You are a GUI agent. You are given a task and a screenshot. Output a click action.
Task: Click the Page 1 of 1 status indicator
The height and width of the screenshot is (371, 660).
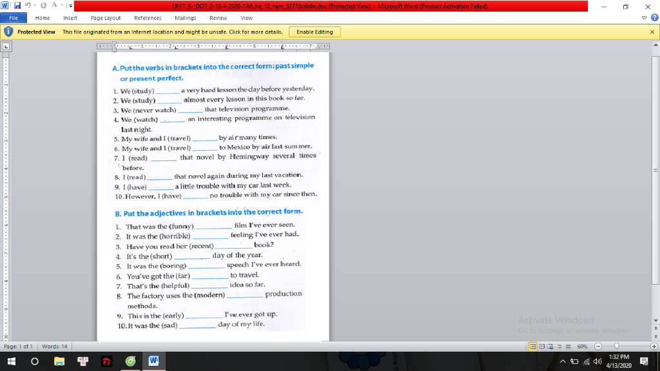[x=18, y=347]
